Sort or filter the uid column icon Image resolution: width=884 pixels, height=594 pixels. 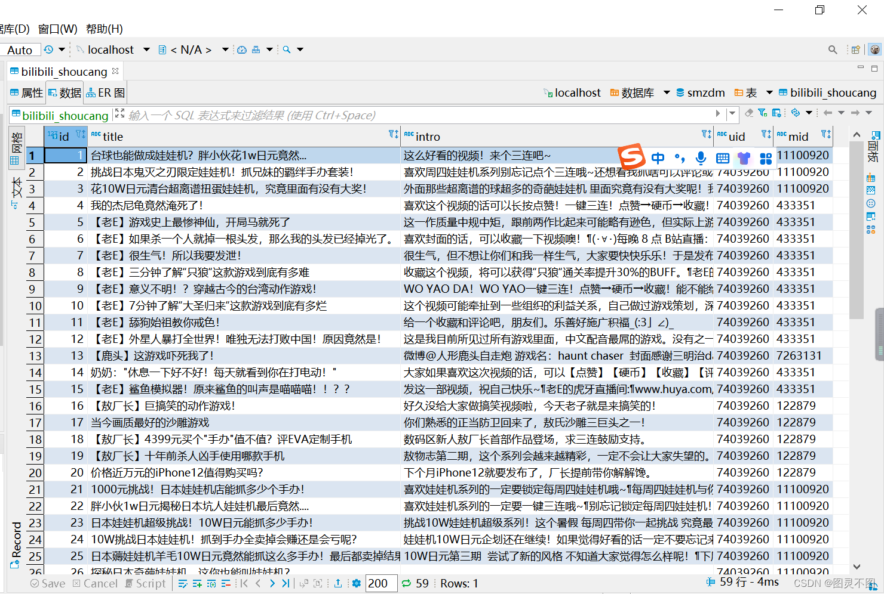pos(766,135)
